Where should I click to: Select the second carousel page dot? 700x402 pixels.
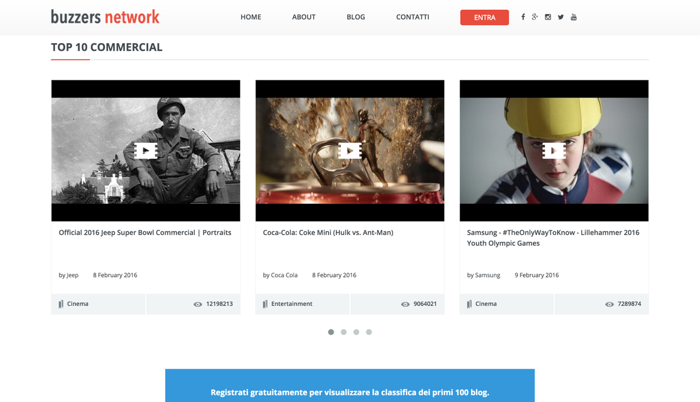pyautogui.click(x=344, y=332)
